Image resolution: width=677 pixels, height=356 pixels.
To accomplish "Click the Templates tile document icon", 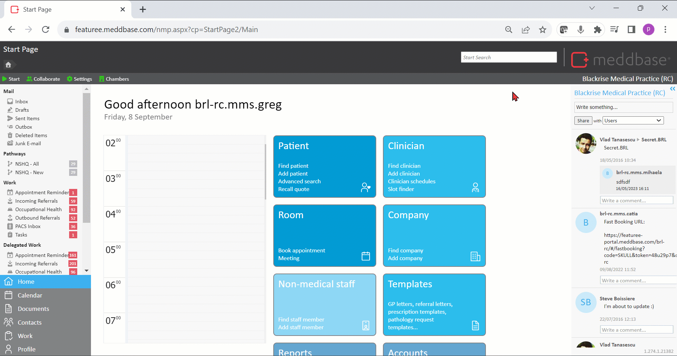I will (475, 325).
